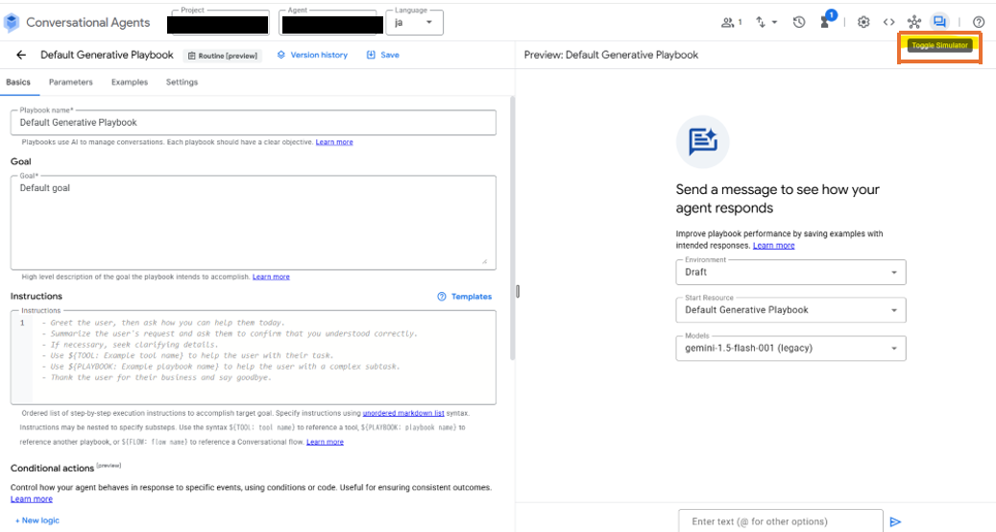Open the Templates link for instructions
The image size is (996, 532).
pyautogui.click(x=465, y=297)
